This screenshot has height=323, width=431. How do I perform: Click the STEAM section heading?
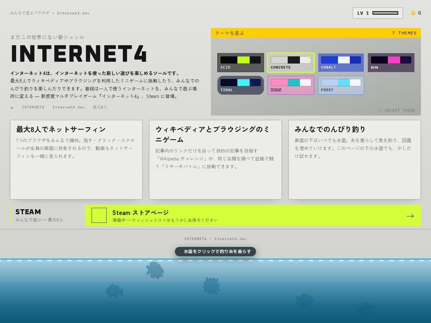(x=28, y=212)
